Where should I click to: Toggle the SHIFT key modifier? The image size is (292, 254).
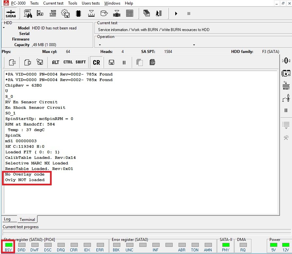point(81,62)
